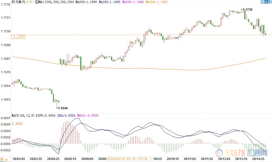Click the 欧元美元 symbol title
Image resolution: width=272 pixels, height=162 pixels.
click(x=18, y=2)
